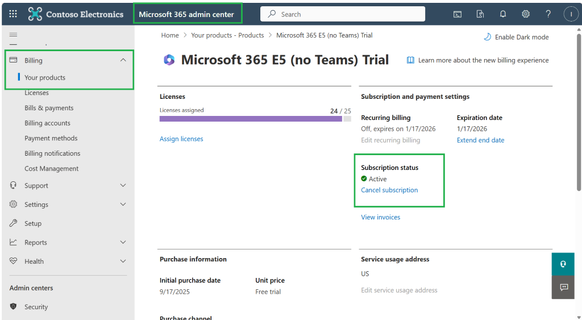
Task: Click the Microsoft 365 Copilot product logo
Action: click(x=169, y=60)
